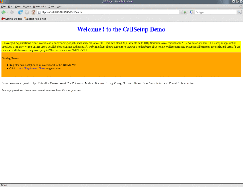Click the Welcome to the CallSetup Demo heading
The image size is (243, 187).
121,29
